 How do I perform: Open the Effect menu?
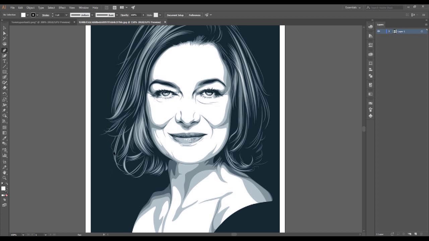(62, 7)
